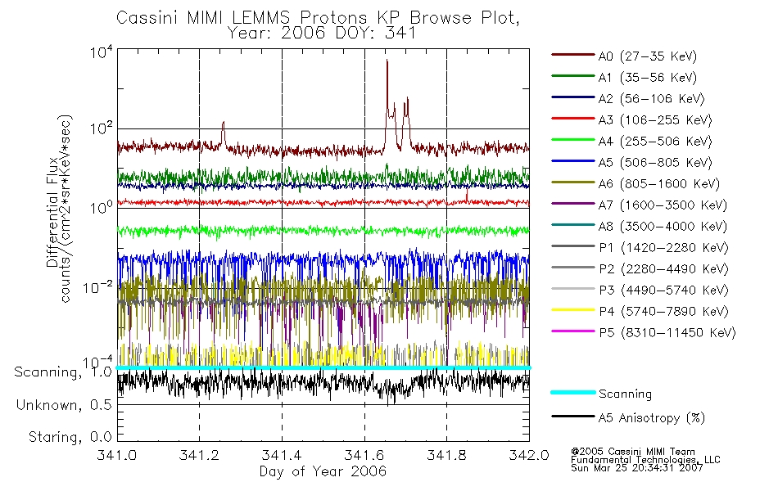Click the black A5 Anisotropy legend line

(573, 416)
